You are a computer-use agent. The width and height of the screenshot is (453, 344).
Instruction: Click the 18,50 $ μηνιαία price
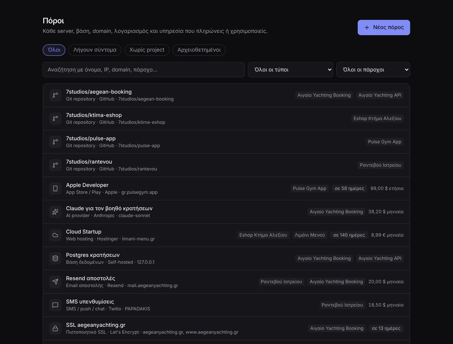pos(386,305)
